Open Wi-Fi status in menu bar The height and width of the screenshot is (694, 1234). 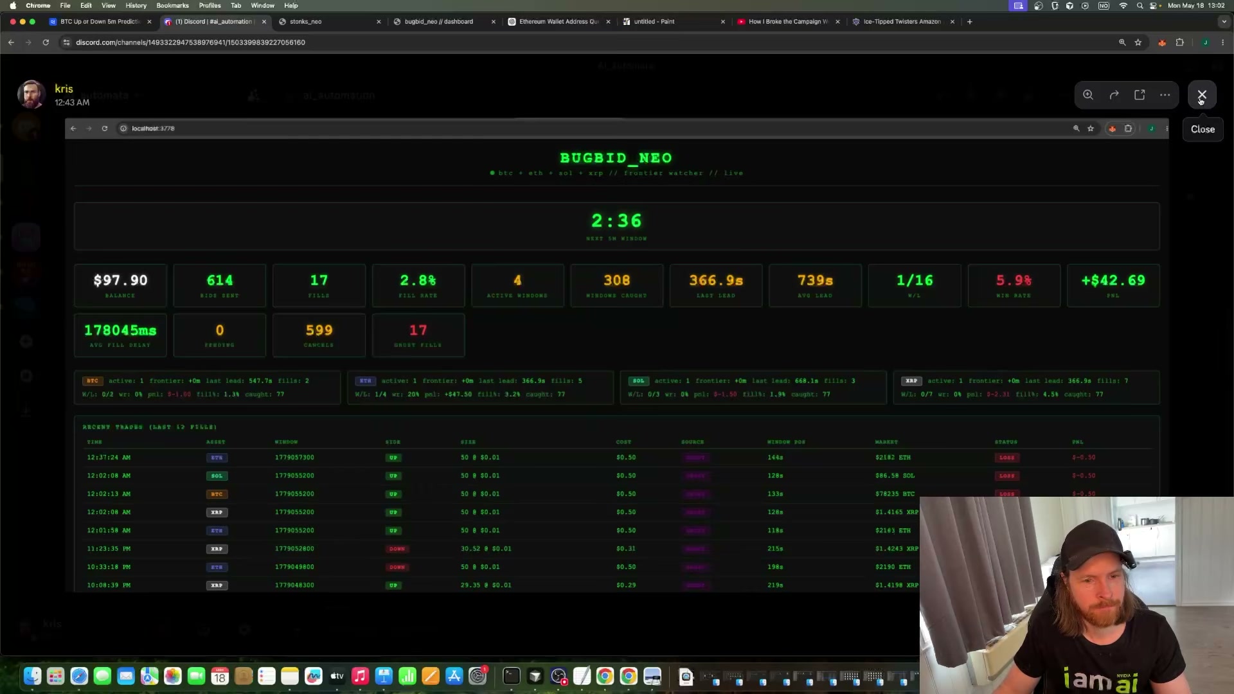click(1123, 5)
